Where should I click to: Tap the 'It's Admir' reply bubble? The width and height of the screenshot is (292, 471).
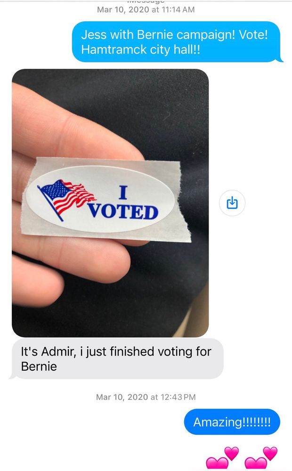coord(117,358)
